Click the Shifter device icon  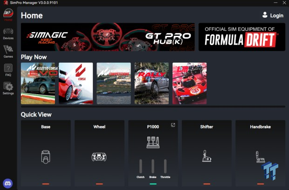206,156
